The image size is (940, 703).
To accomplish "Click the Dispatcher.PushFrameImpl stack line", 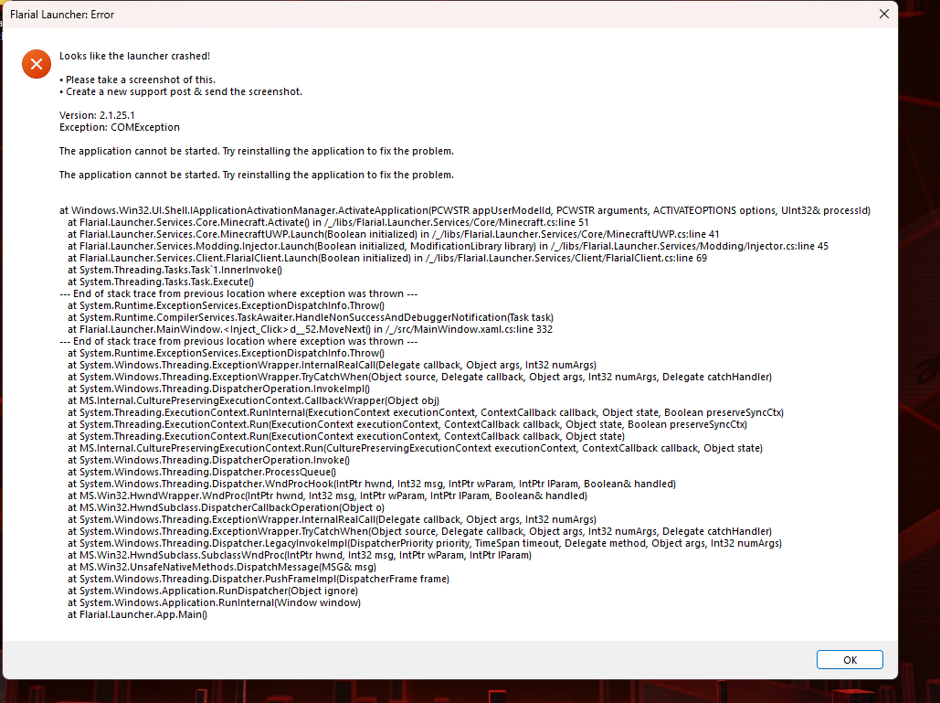I will 259,579.
